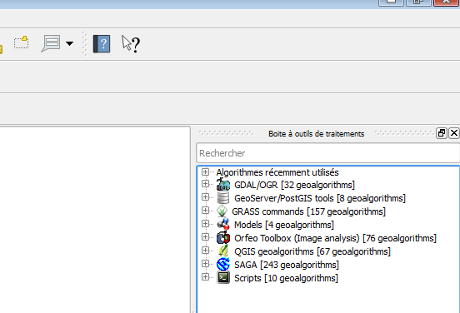
Task: Open the Help contents book icon
Action: click(x=102, y=44)
